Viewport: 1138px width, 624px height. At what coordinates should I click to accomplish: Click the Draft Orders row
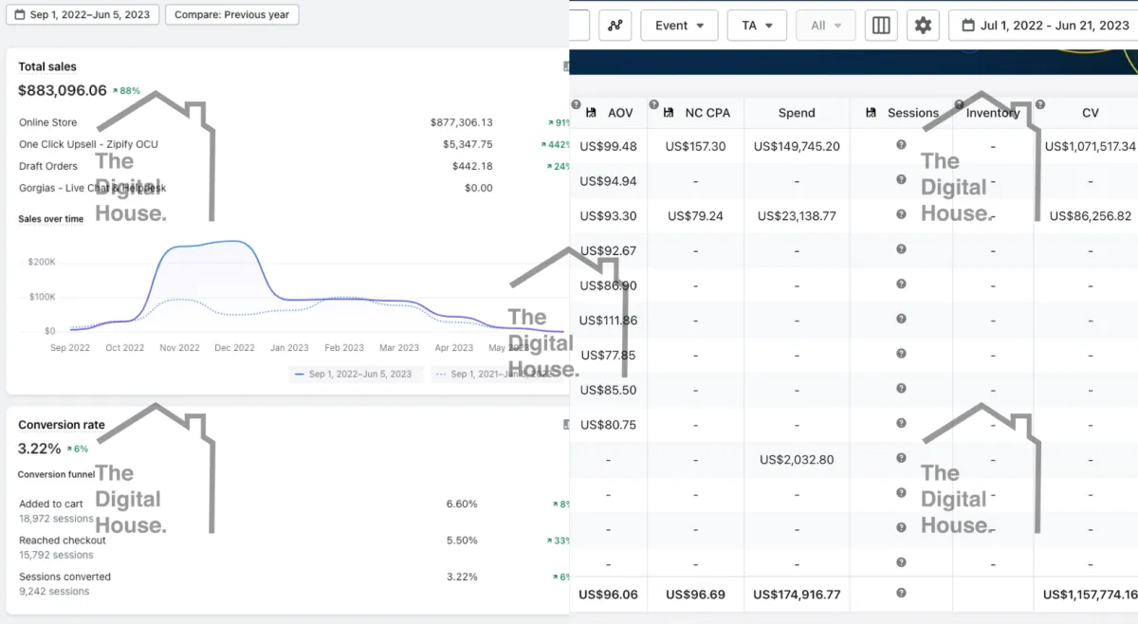pyautogui.click(x=294, y=166)
